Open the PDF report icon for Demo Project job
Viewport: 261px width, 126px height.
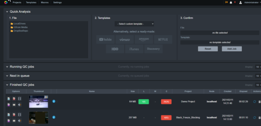coord(14,99)
